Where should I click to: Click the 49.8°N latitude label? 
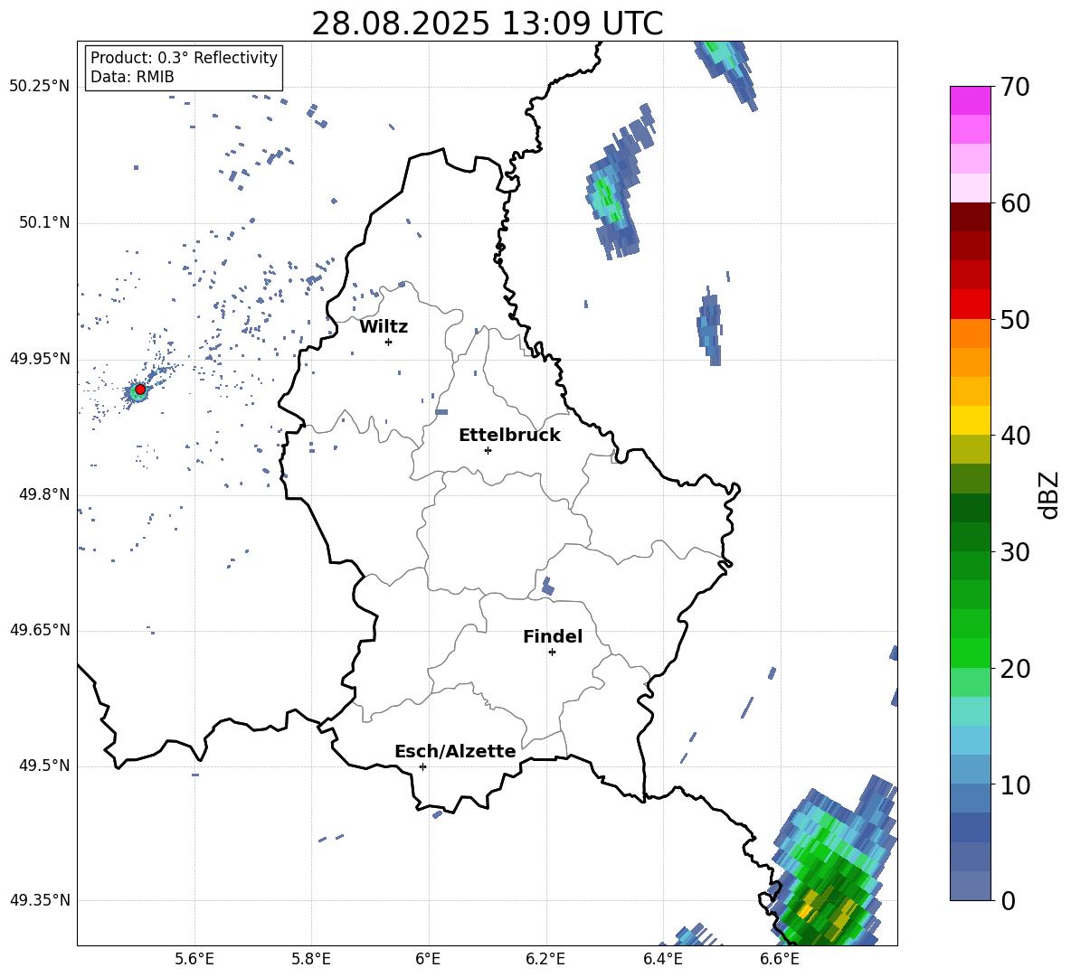click(x=44, y=494)
